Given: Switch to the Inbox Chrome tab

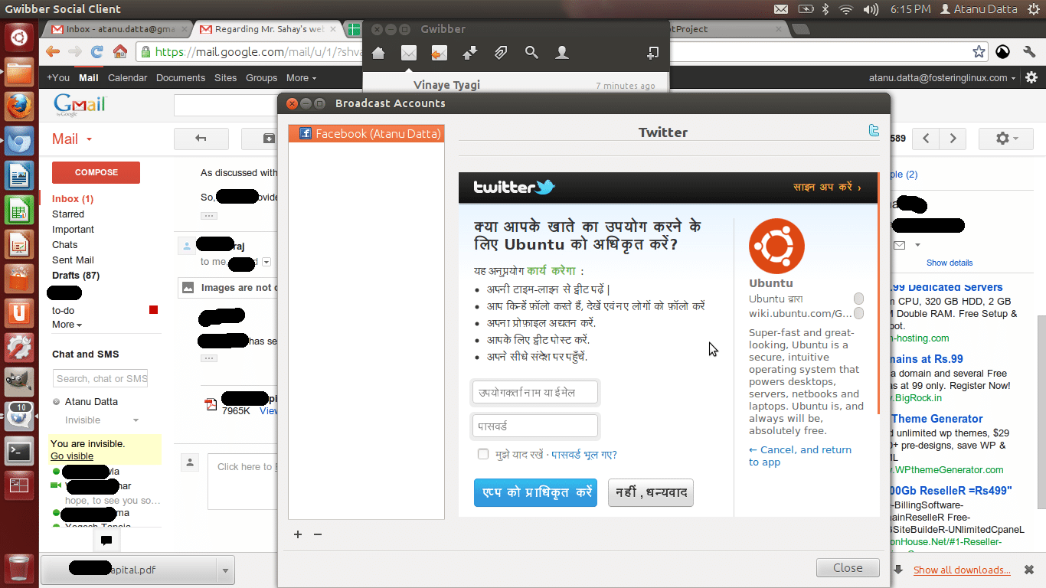Looking at the screenshot, I should (119, 29).
